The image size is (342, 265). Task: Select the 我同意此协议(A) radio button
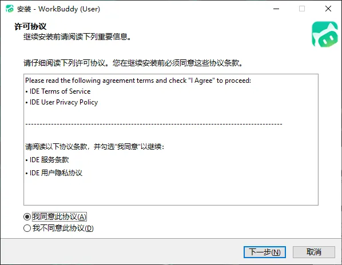27,216
